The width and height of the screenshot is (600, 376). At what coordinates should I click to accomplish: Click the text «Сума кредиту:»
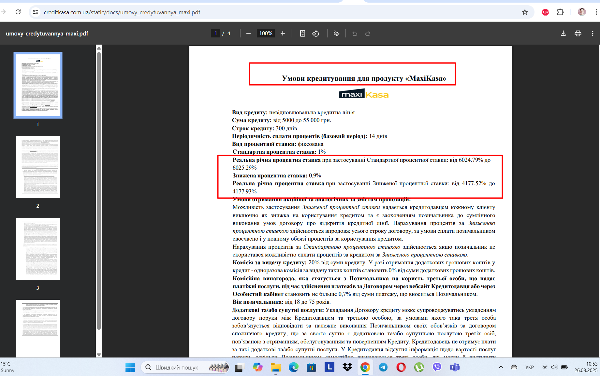coord(252,120)
